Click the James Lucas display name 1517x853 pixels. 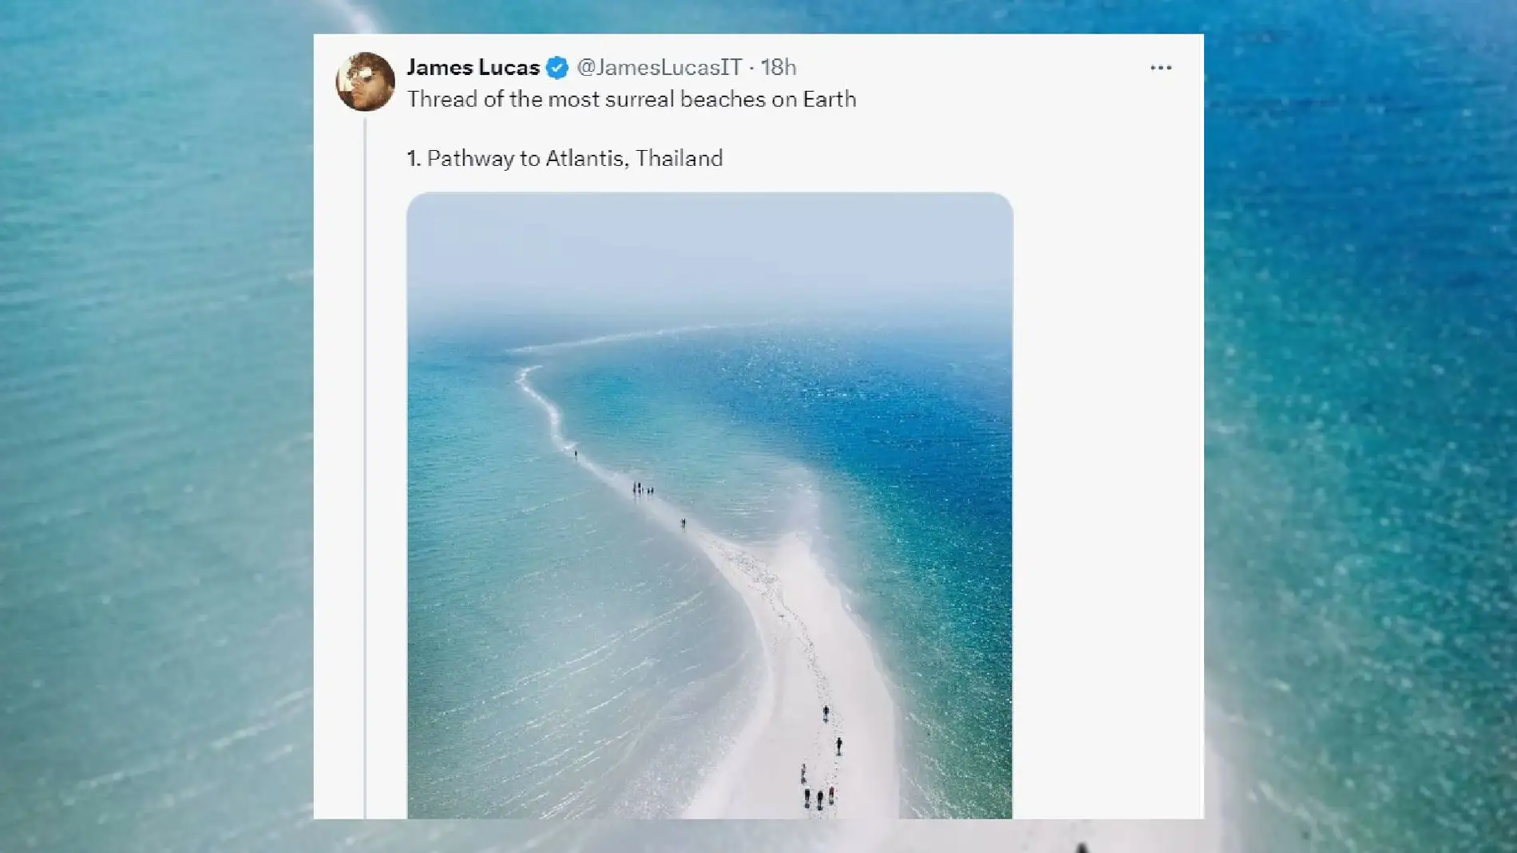coord(473,68)
